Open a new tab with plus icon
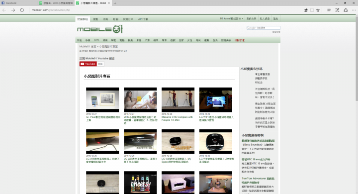Viewport: 358px width, 194px height. click(115, 3)
